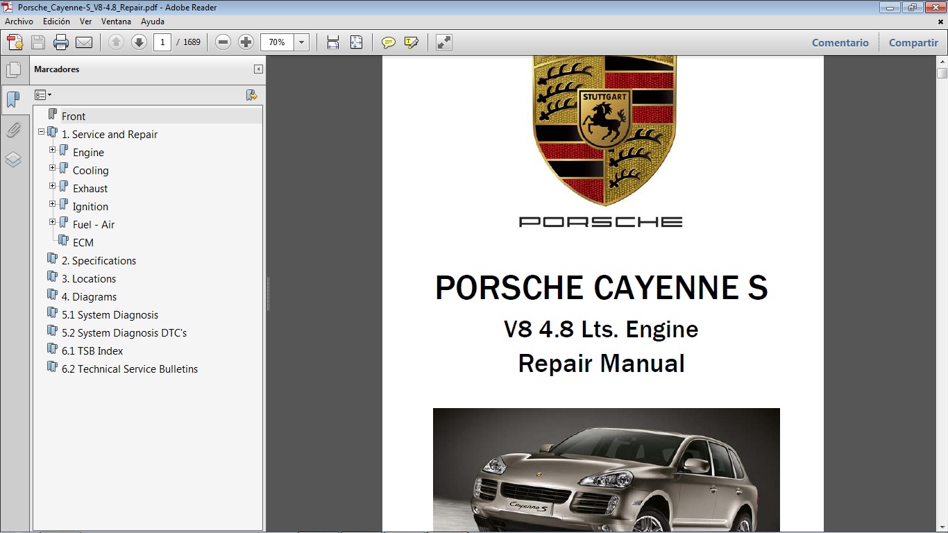Toggle fullscreen reading mode with the arrows icon
This screenshot has width=948, height=533.
[x=443, y=42]
